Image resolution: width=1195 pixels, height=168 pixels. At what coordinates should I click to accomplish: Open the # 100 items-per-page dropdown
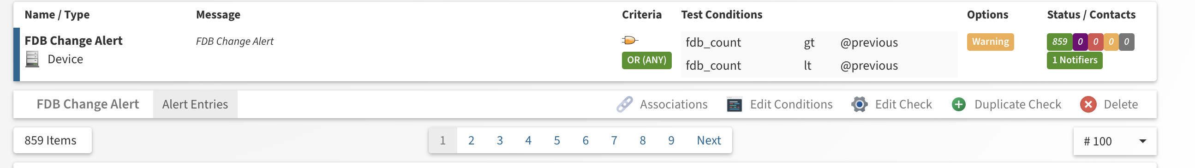pyautogui.click(x=1115, y=141)
